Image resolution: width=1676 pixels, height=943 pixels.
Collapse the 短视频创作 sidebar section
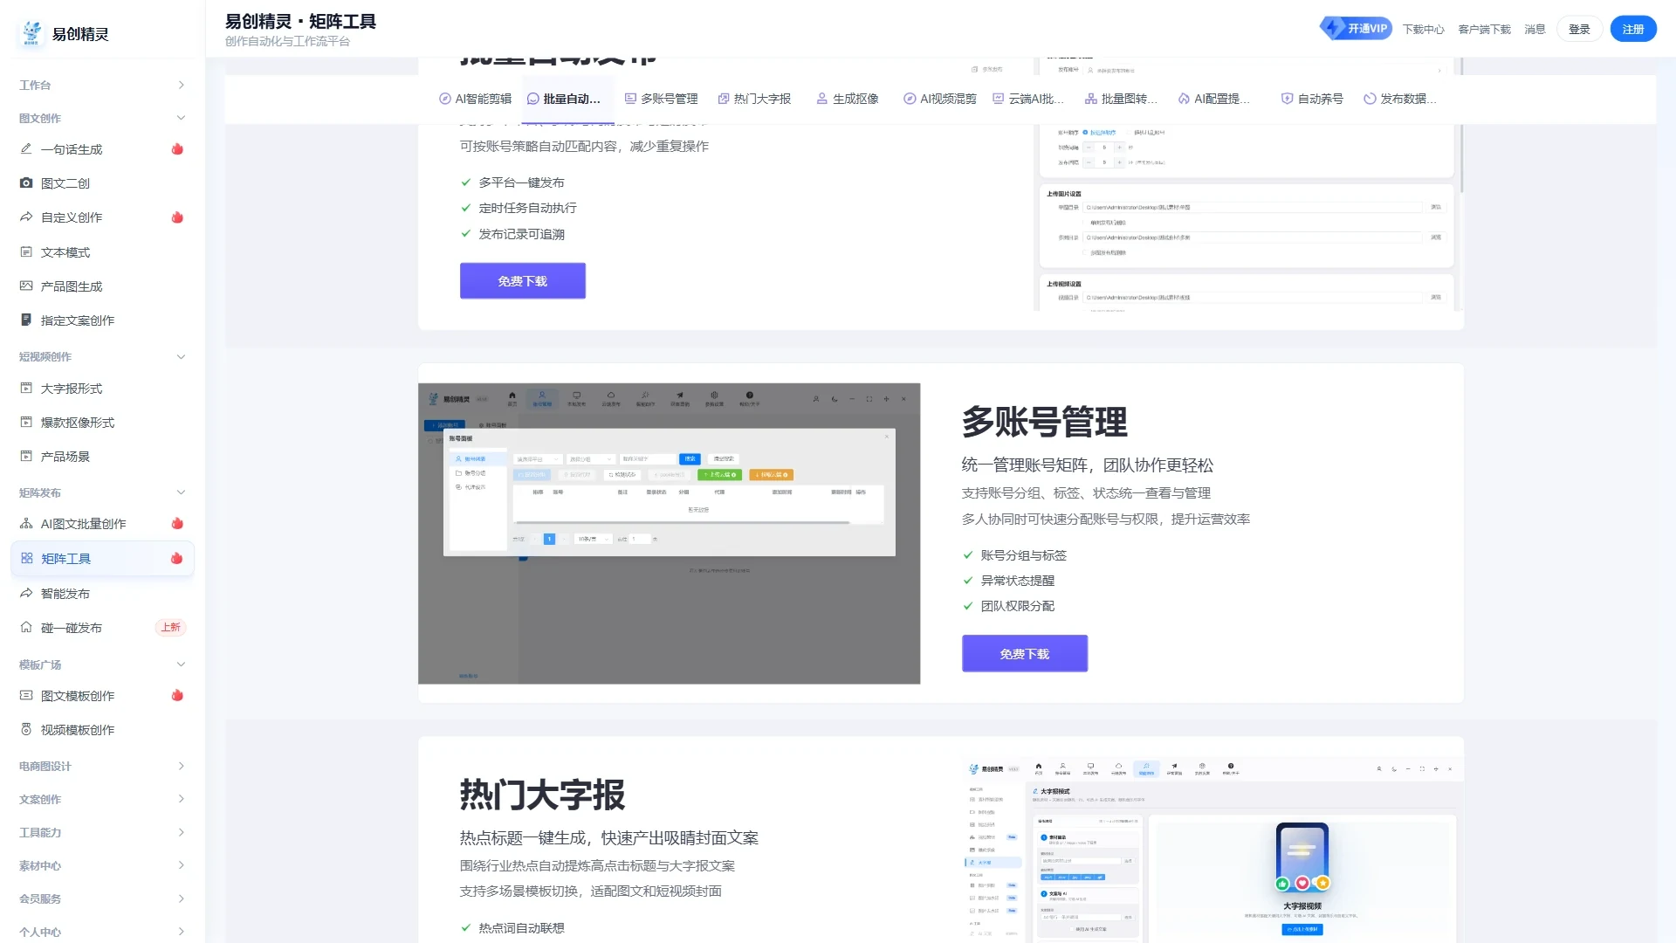102,356
